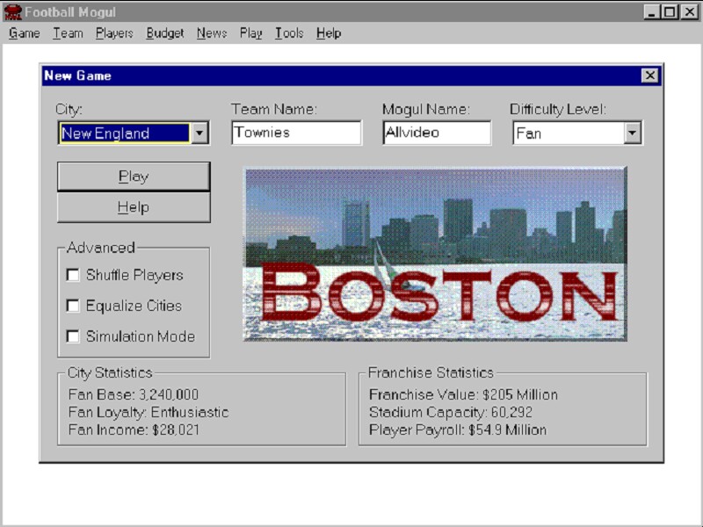Click the Mogul Name text field
703x527 pixels.
coord(437,133)
